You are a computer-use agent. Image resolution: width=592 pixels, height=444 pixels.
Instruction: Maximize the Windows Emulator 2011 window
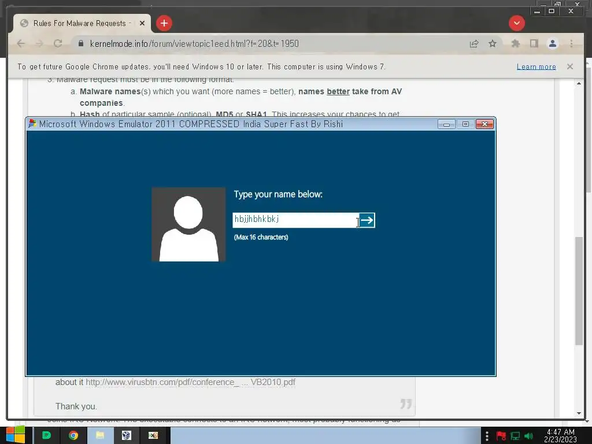tap(465, 124)
